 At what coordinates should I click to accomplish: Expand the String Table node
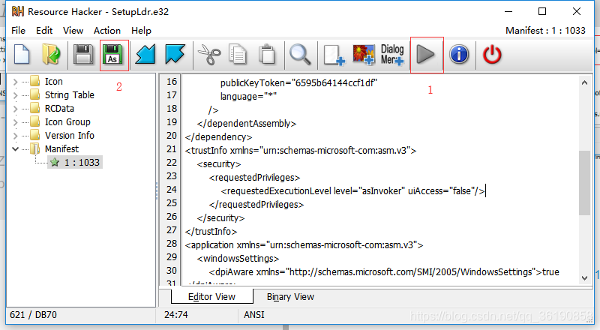point(15,95)
